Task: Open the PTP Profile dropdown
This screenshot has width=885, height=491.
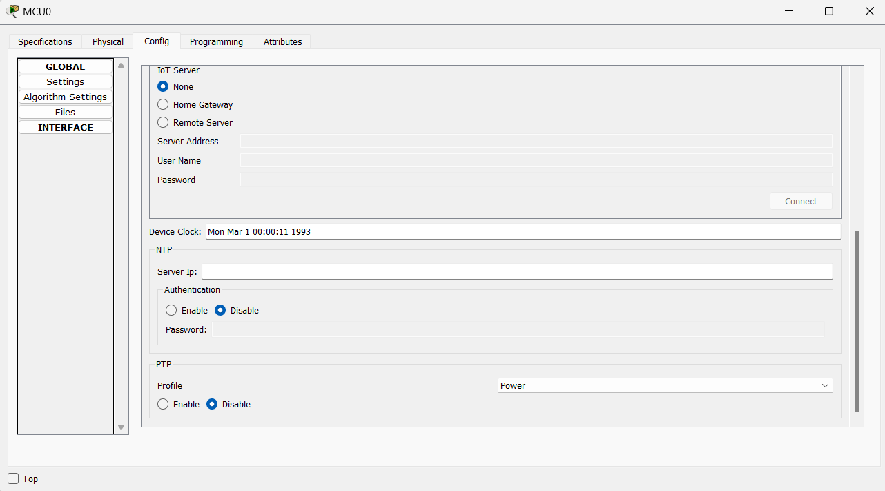Action: (665, 386)
